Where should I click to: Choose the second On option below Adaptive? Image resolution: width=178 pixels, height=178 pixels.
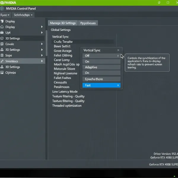tap(101, 73)
